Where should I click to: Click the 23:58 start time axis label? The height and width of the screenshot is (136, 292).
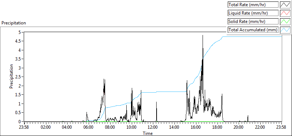click(x=24, y=128)
